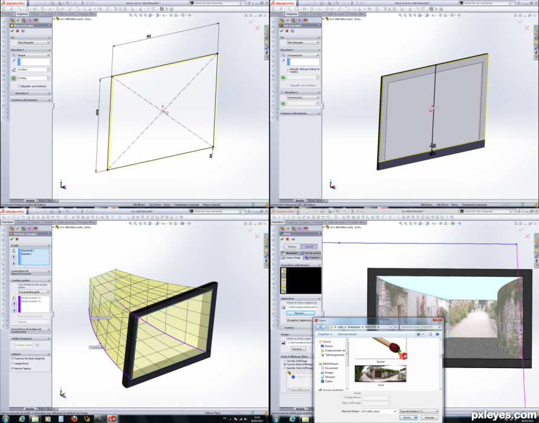Toggle detailed preview glasses in Boss-Extrude1 panel
539x423 pixels.
[x=23, y=31]
